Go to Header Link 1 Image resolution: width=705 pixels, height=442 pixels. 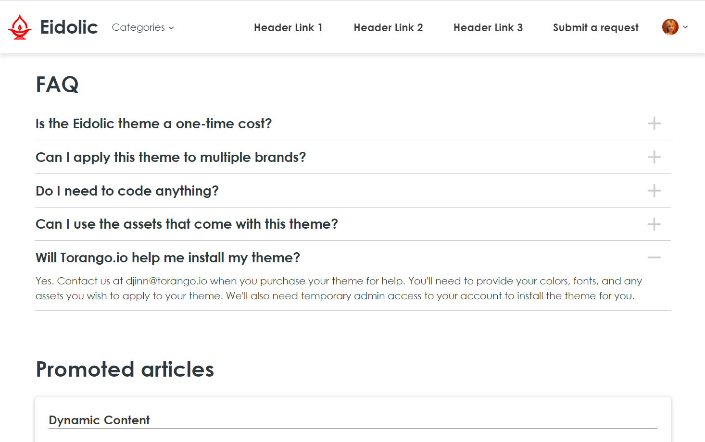point(288,28)
